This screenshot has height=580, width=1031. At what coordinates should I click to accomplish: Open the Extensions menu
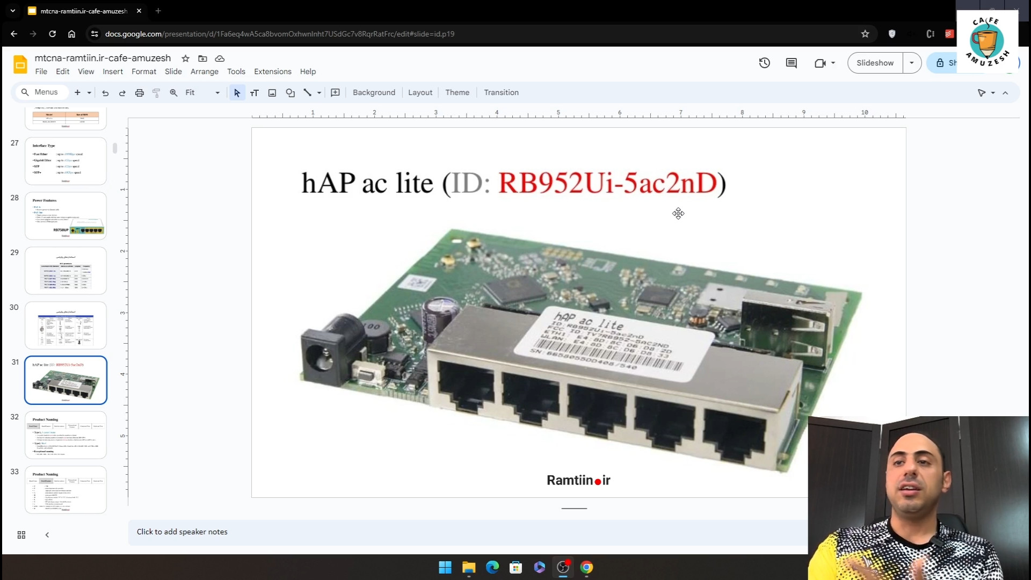(273, 71)
